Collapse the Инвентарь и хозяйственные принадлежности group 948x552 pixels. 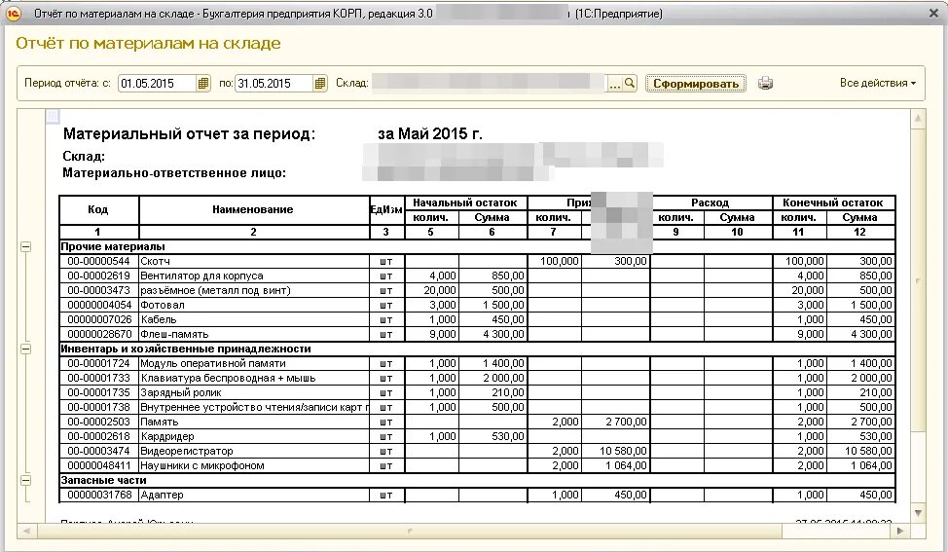[x=26, y=349]
